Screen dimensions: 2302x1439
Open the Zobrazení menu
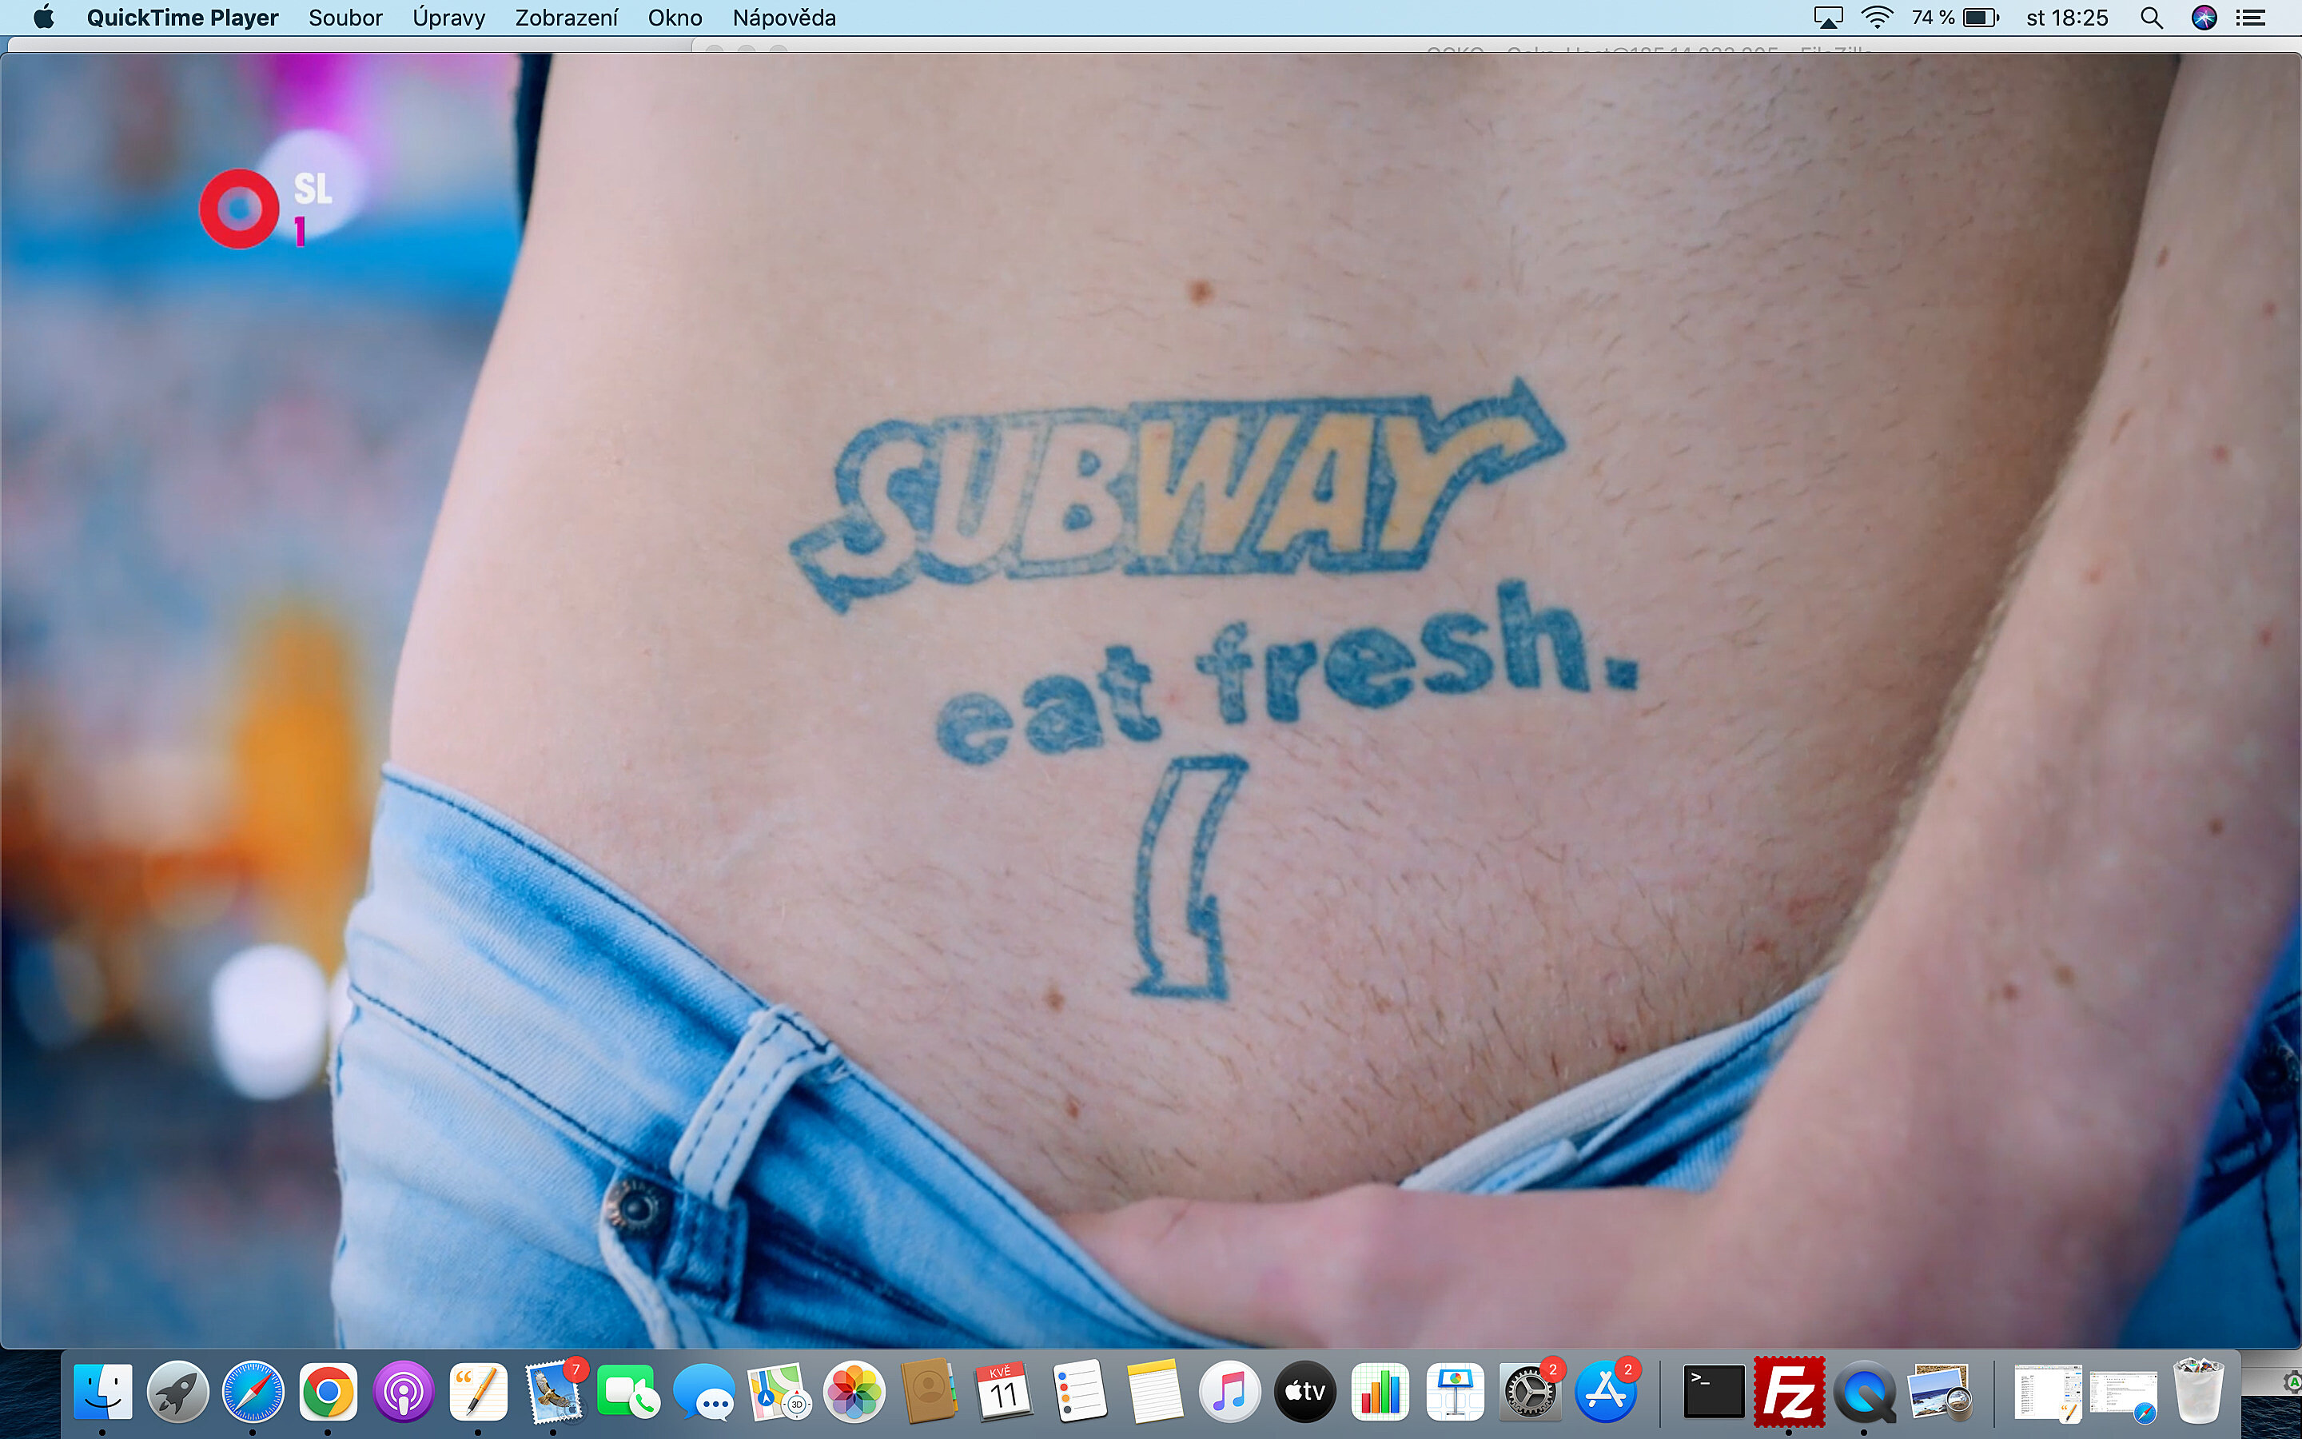(566, 18)
